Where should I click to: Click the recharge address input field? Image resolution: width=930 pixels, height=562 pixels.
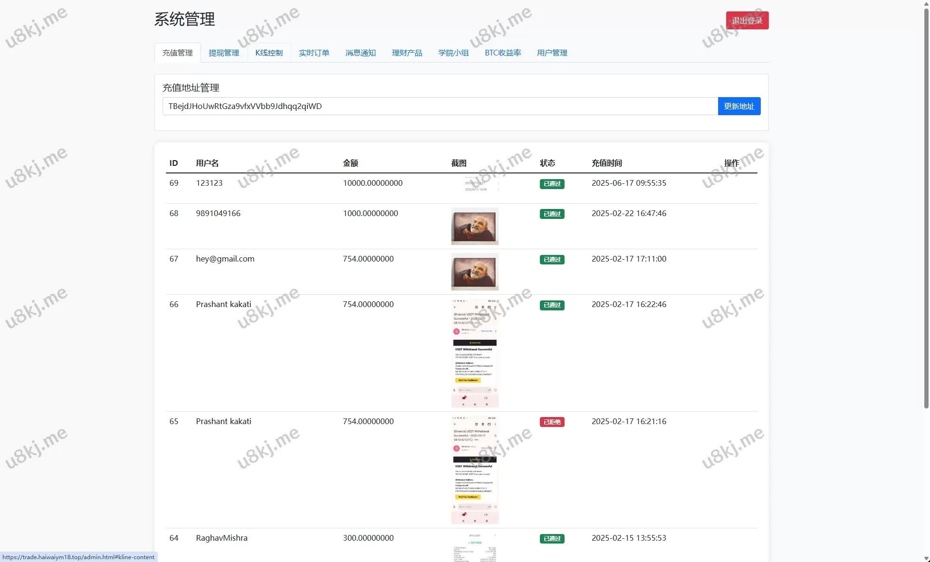pos(440,106)
